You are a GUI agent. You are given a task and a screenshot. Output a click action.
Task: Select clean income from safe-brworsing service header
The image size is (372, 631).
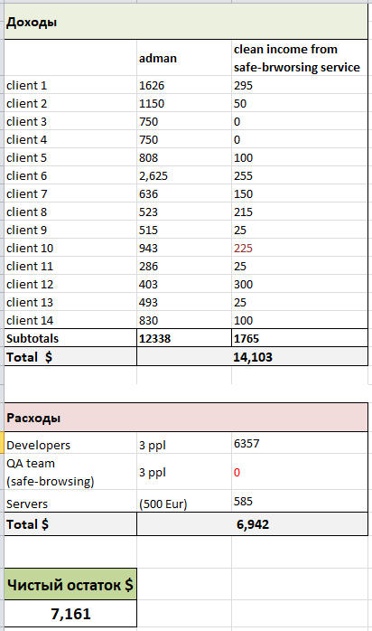pyautogui.click(x=299, y=58)
